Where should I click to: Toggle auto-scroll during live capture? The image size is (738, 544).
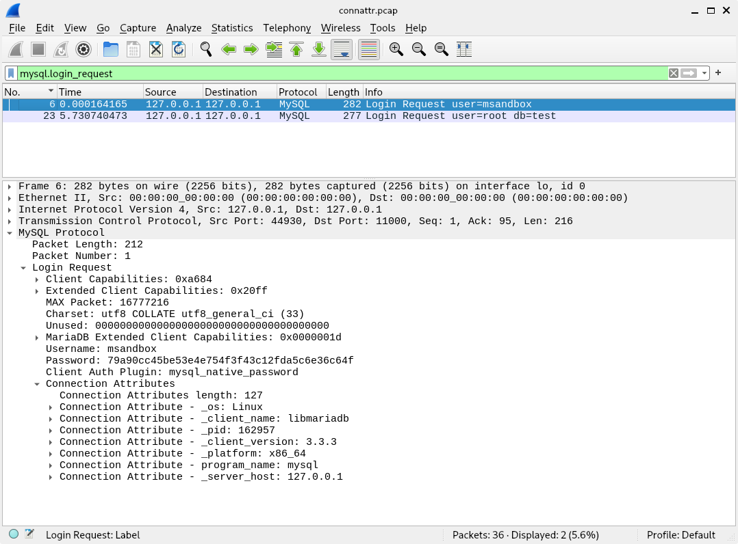click(342, 49)
